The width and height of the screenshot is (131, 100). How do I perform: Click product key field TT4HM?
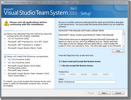[63, 75]
